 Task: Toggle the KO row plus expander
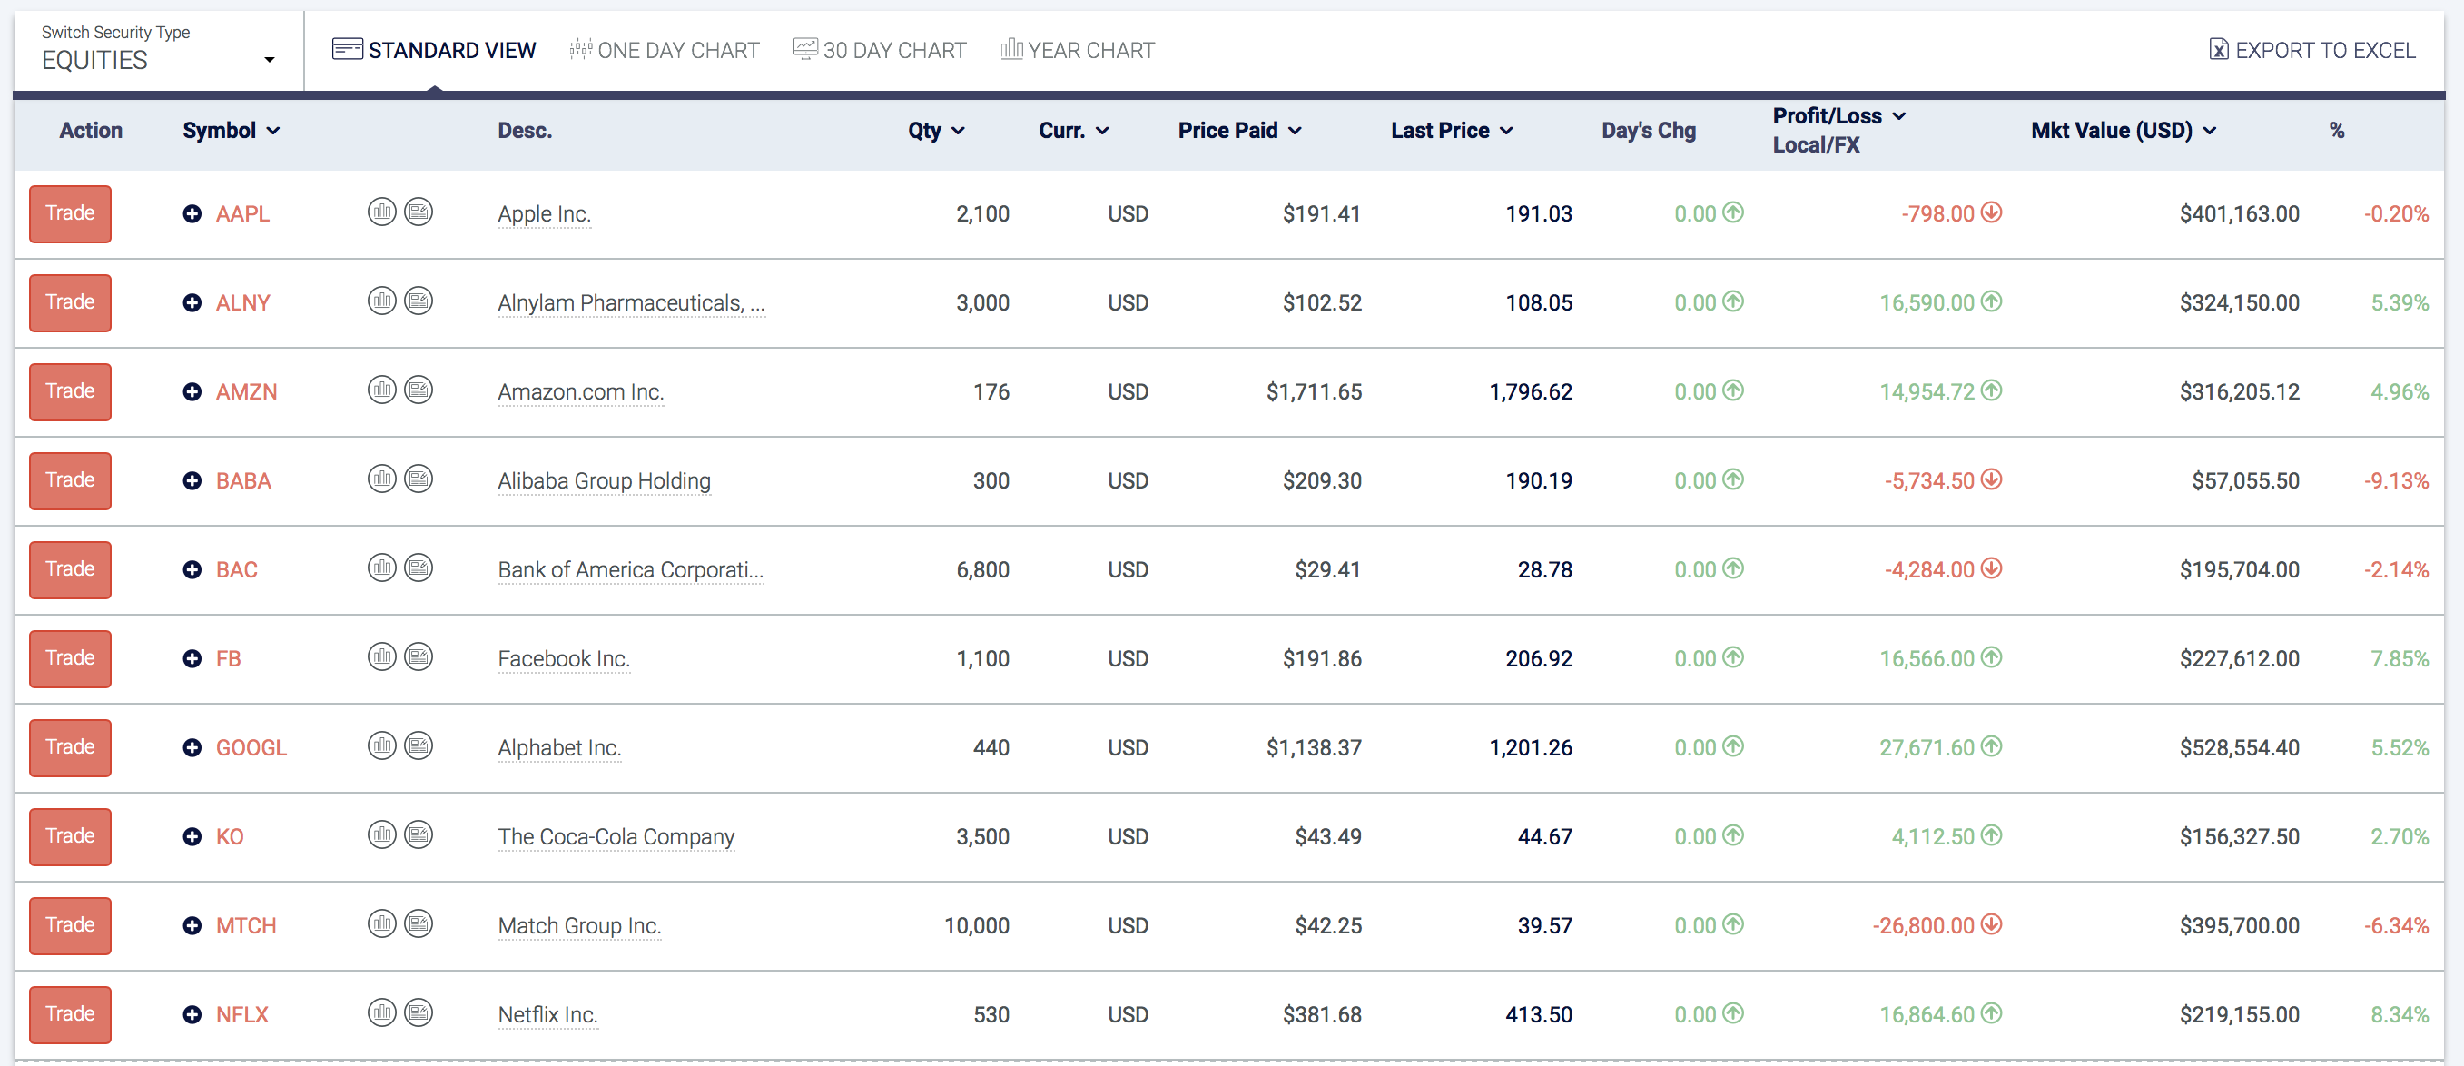coord(192,836)
